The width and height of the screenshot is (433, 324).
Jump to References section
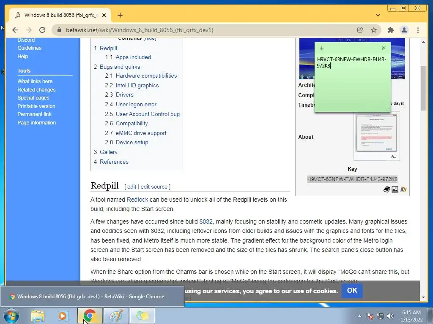[114, 162]
